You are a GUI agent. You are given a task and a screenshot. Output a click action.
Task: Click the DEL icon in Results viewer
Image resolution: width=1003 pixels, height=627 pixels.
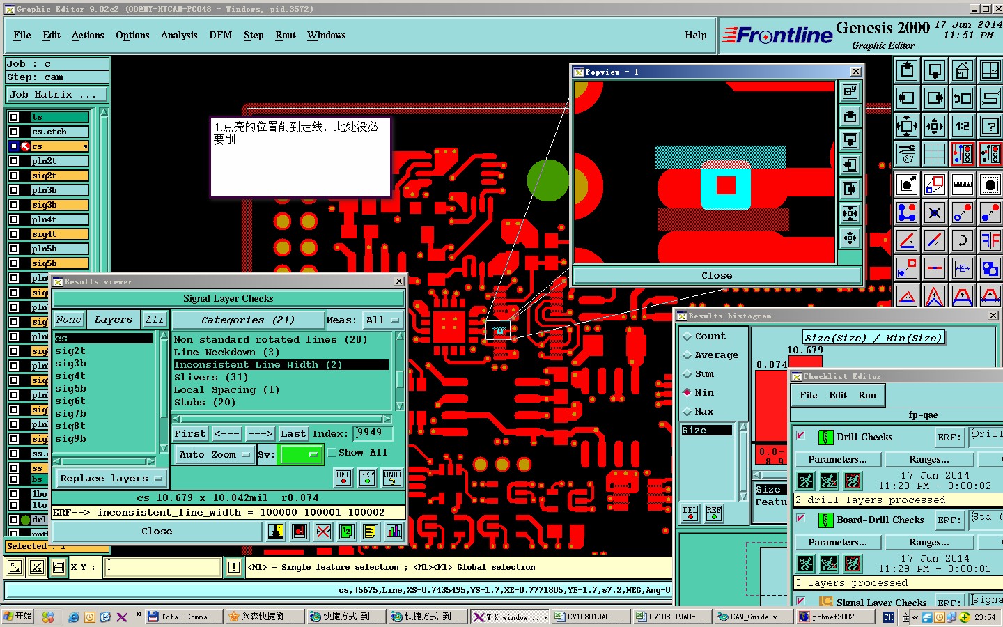[x=343, y=477]
